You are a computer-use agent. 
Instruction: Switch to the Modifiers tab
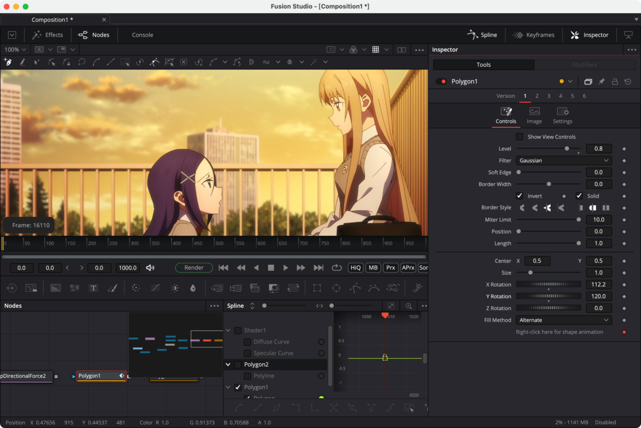[584, 65]
